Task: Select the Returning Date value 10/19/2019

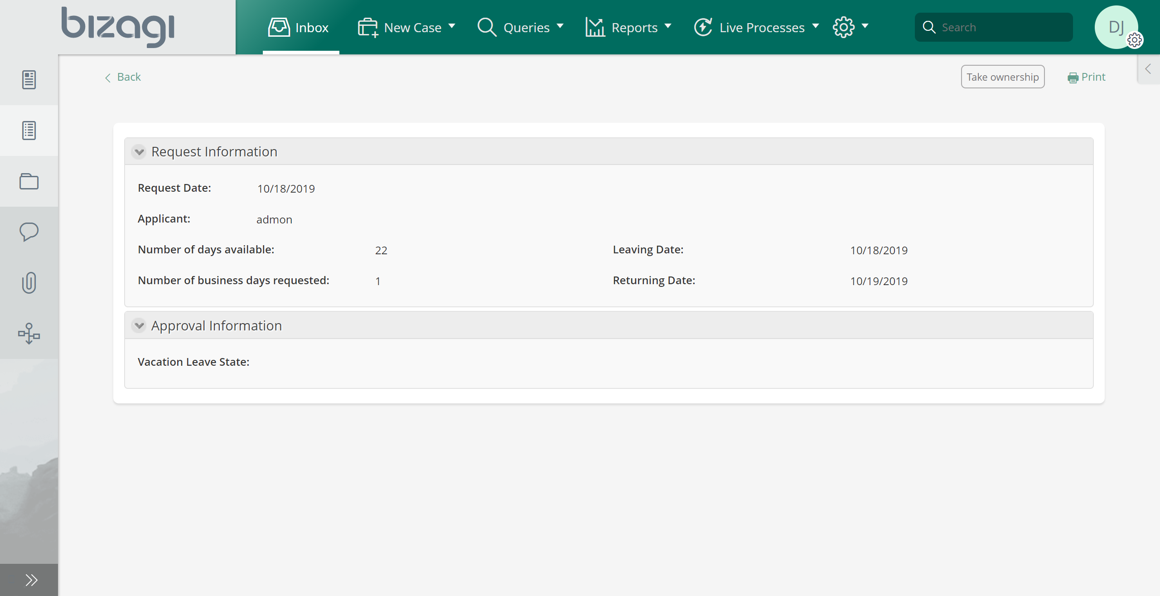Action: tap(879, 281)
